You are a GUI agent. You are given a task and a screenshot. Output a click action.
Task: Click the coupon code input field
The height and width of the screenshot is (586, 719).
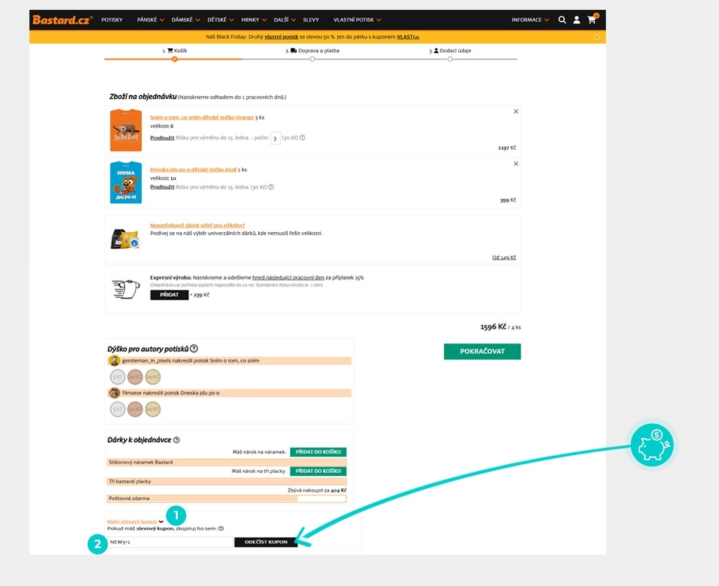tap(170, 542)
